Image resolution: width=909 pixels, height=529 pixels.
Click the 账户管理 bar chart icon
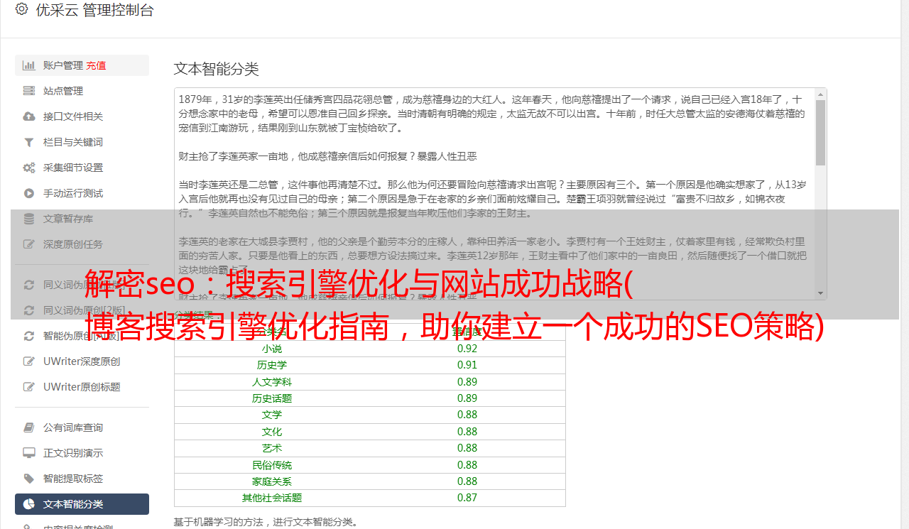pyautogui.click(x=29, y=65)
